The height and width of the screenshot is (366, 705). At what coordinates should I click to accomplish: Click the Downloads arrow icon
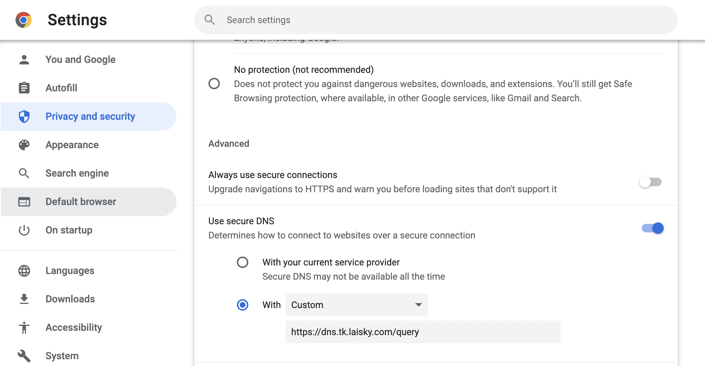point(24,299)
